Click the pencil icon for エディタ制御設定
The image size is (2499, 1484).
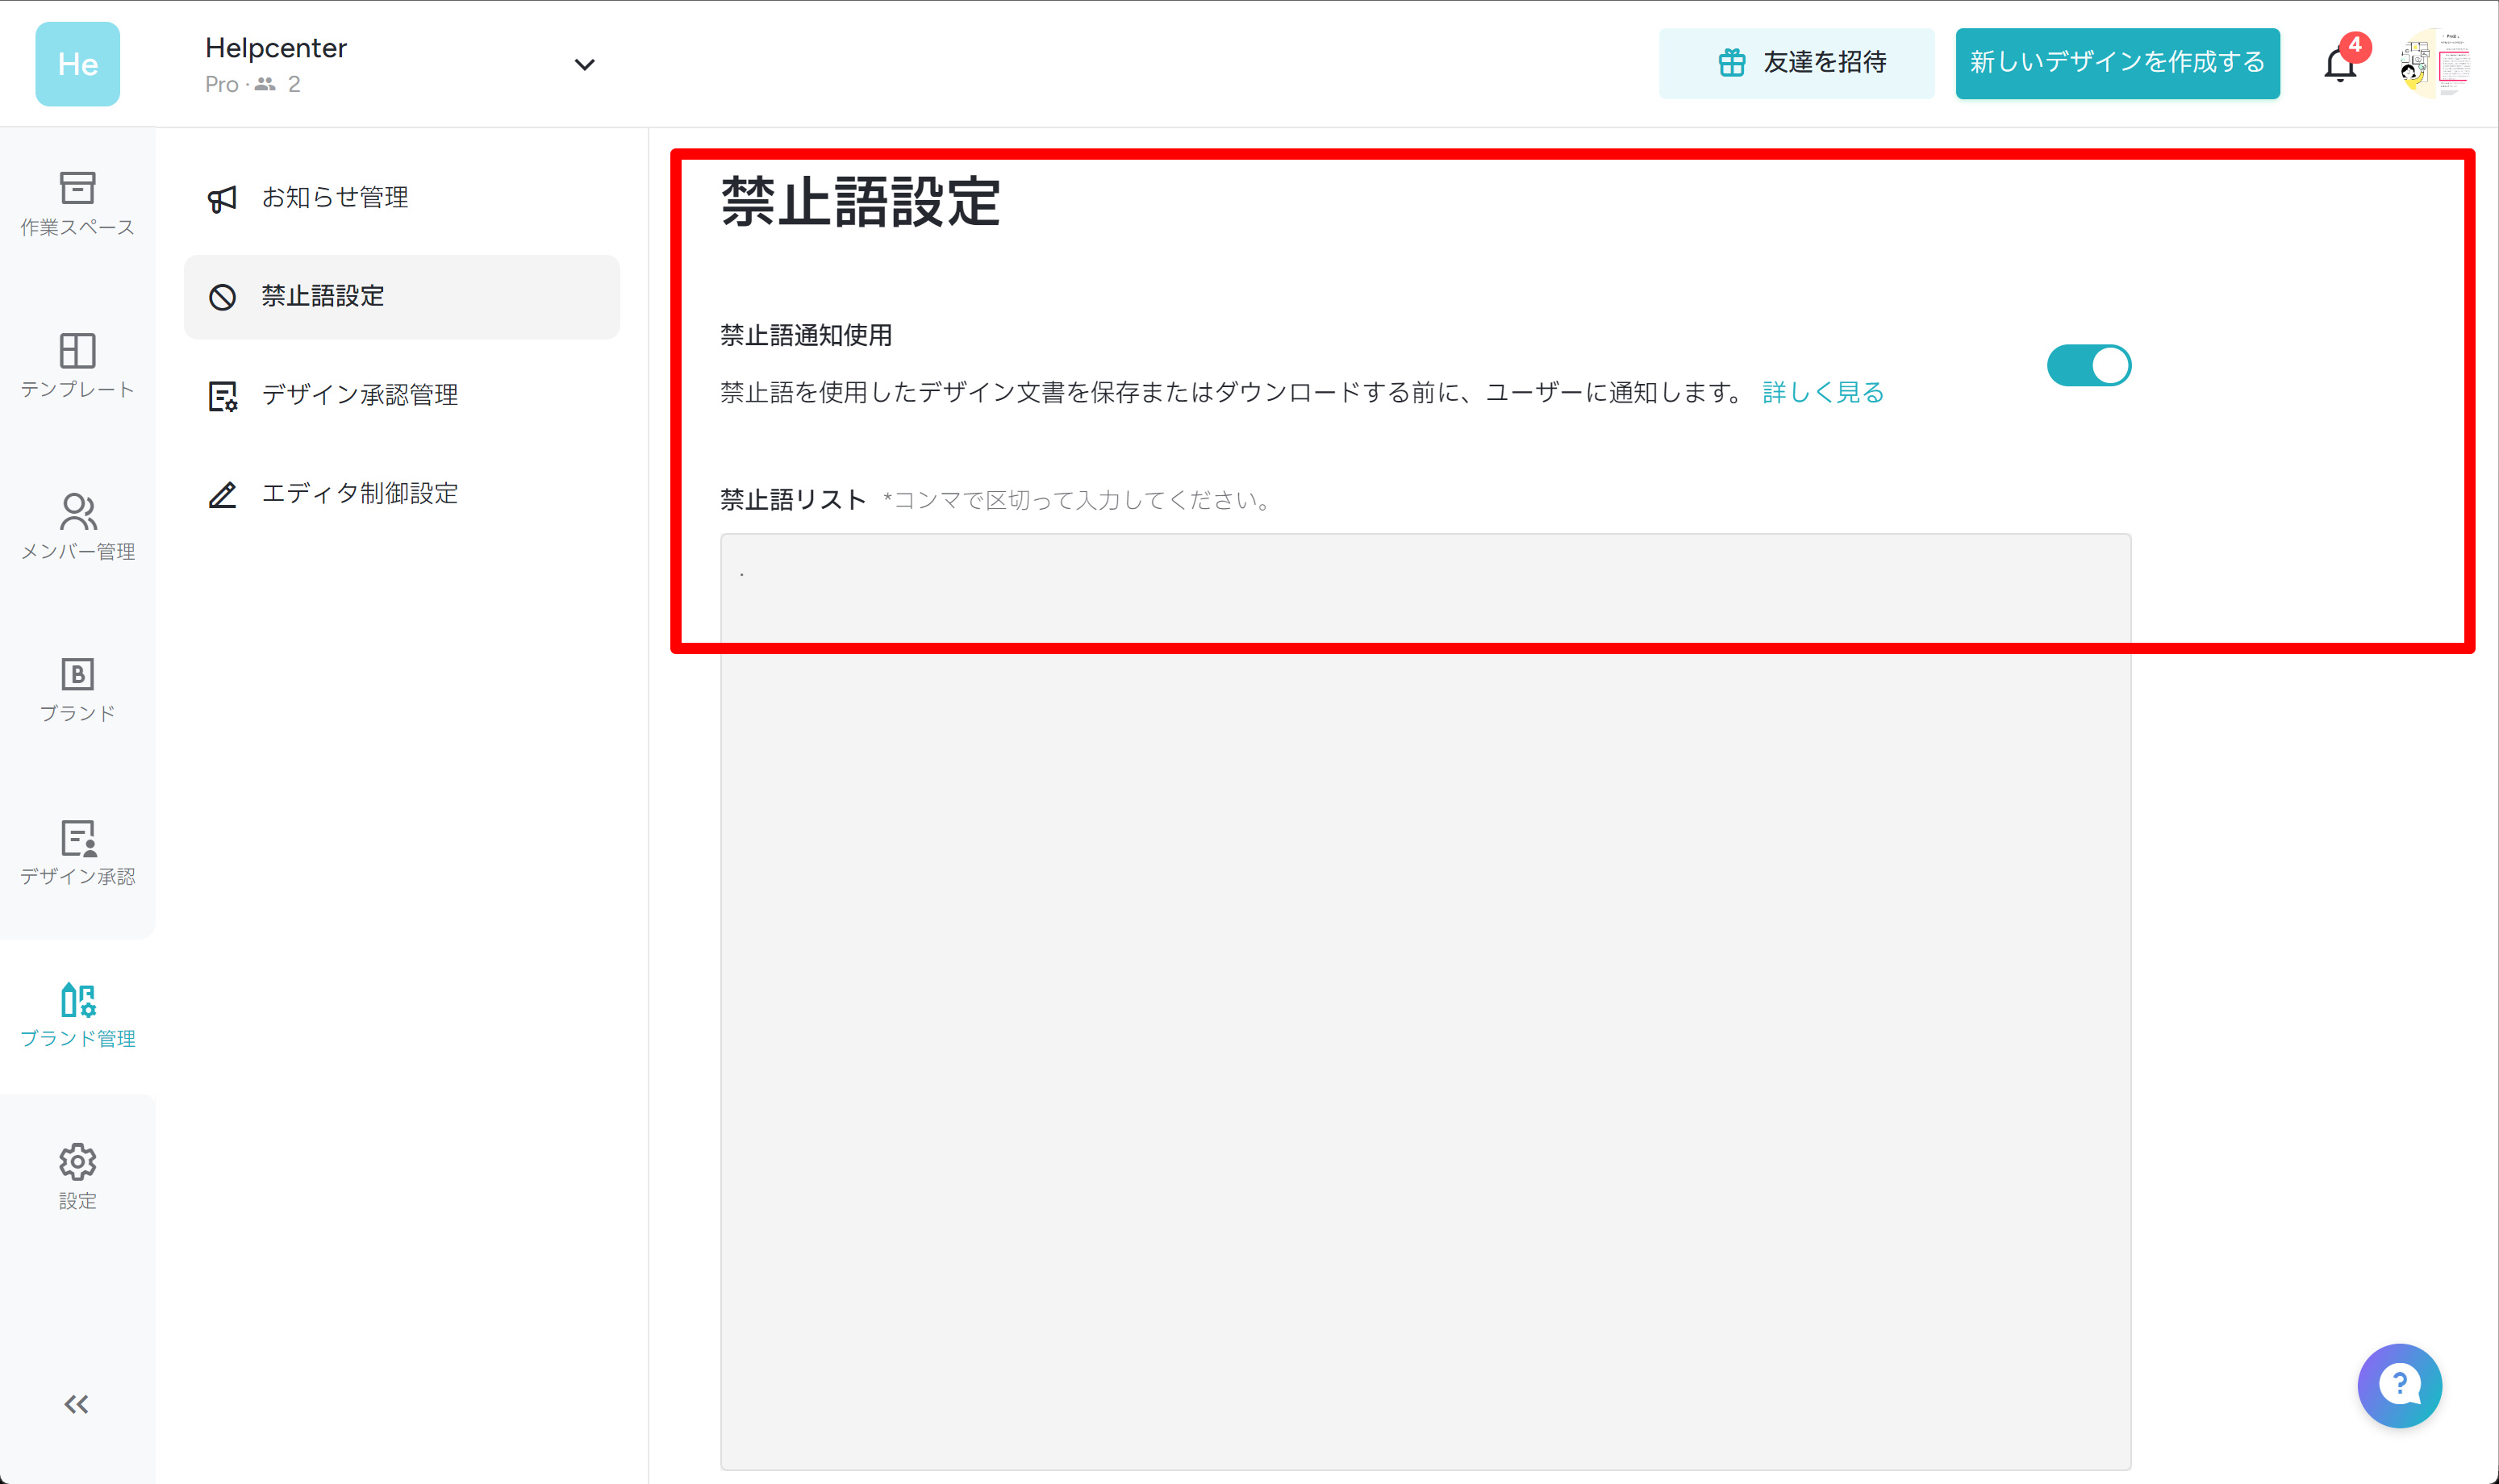[x=222, y=494]
